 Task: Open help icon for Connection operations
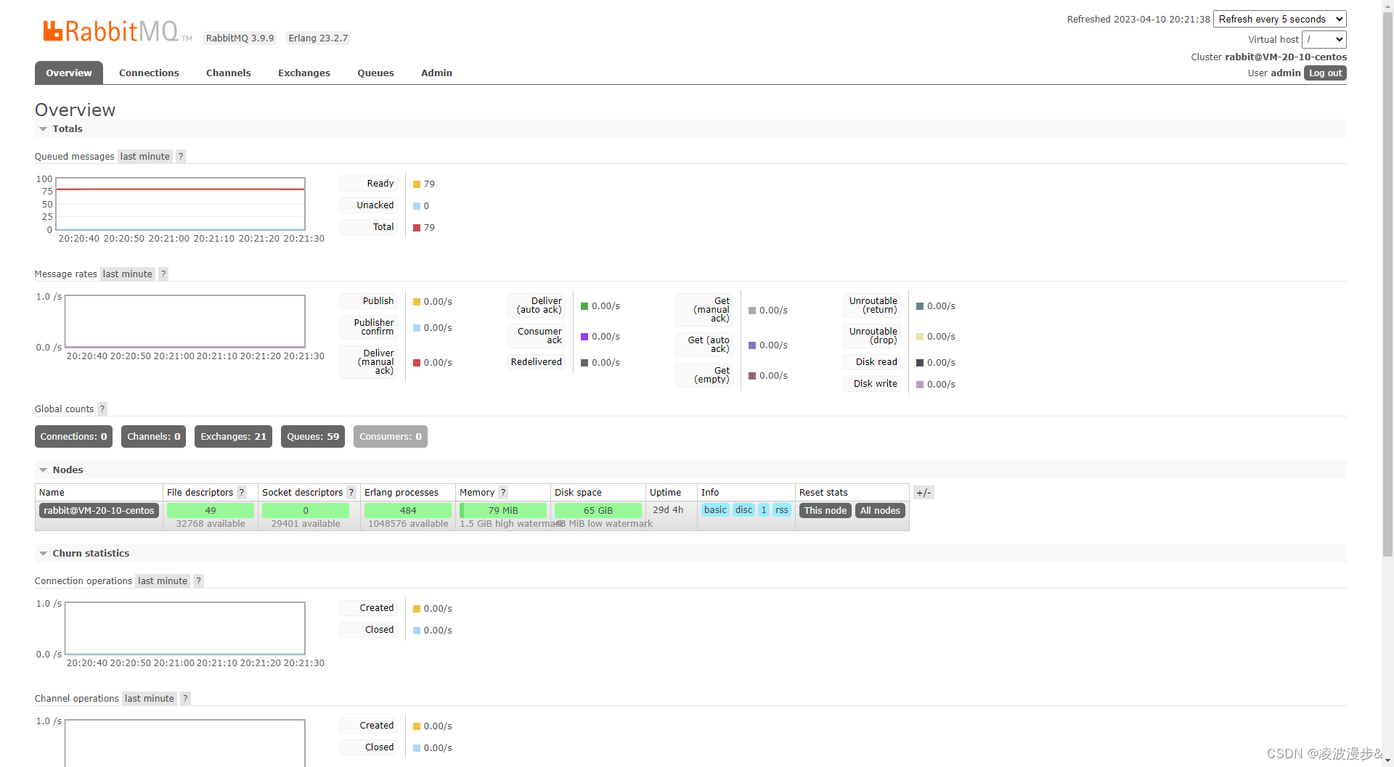pyautogui.click(x=199, y=581)
